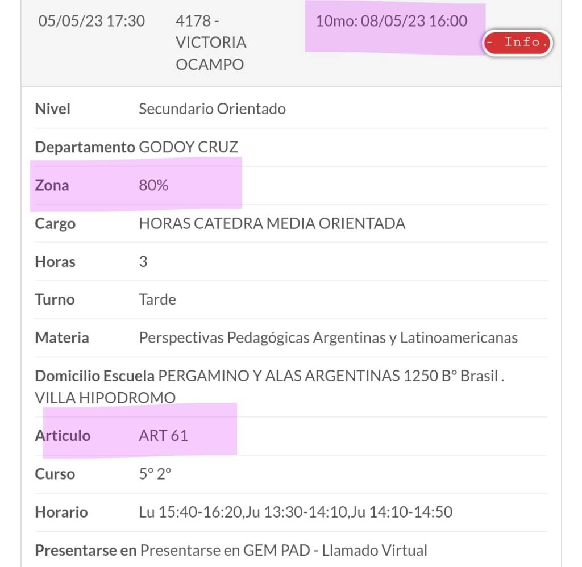The height and width of the screenshot is (567, 582).
Task: Click the highlighted 10mo: 08/05/23 16:00 deadline
Action: point(392,22)
